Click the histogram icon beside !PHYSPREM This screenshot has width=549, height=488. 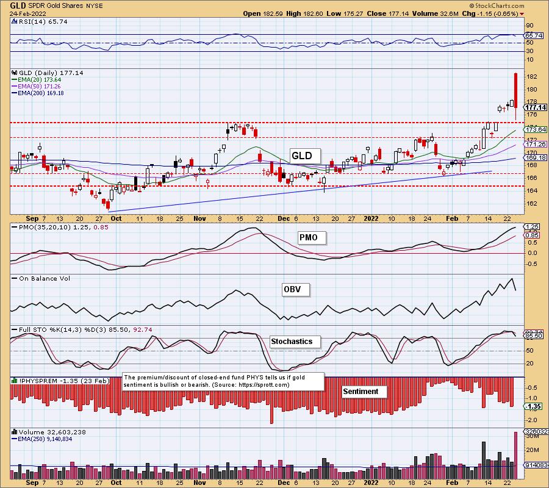coord(15,381)
